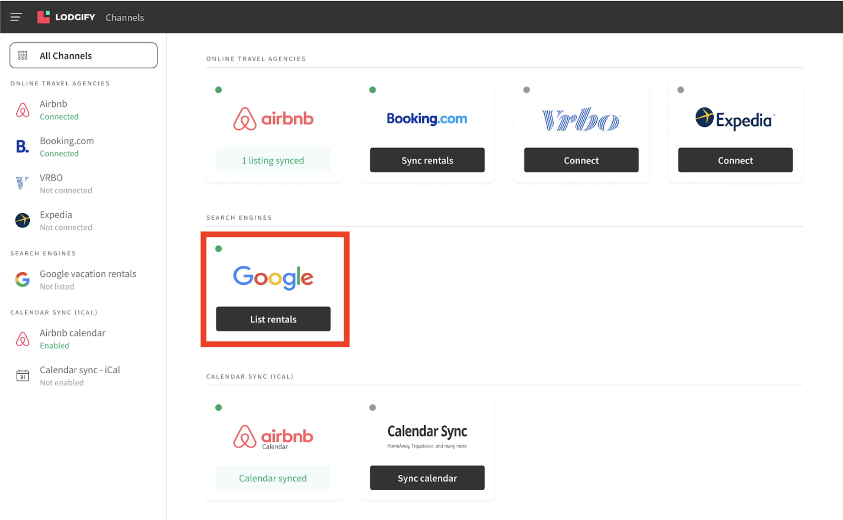Click green status dot on Airbnb card
Screen dimensions: 843x520
click(218, 90)
